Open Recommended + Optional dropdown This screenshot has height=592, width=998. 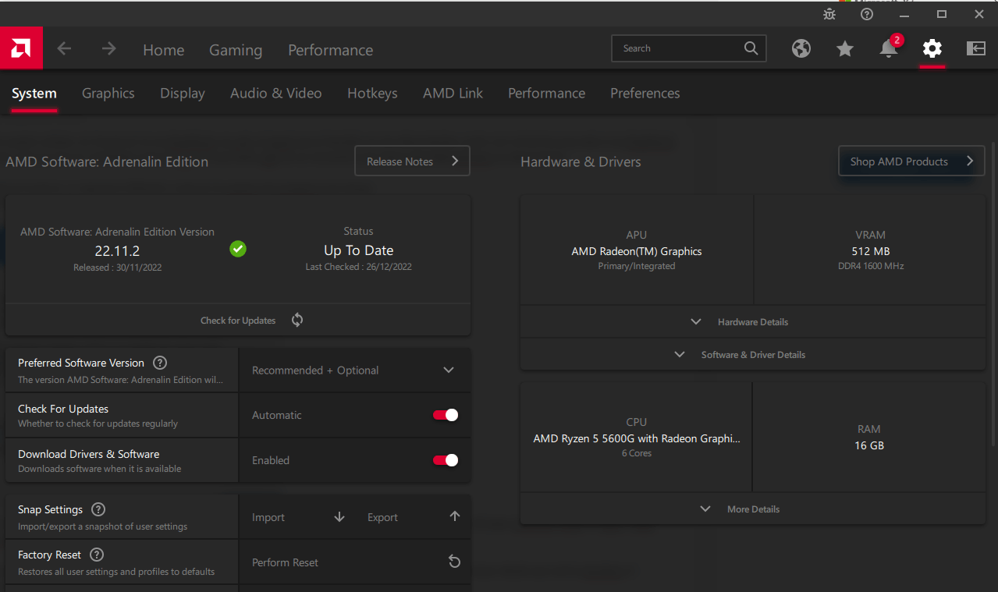354,370
